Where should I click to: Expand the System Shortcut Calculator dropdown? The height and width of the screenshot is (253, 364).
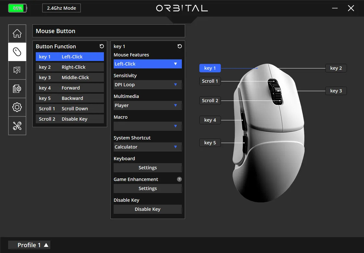click(x=147, y=147)
